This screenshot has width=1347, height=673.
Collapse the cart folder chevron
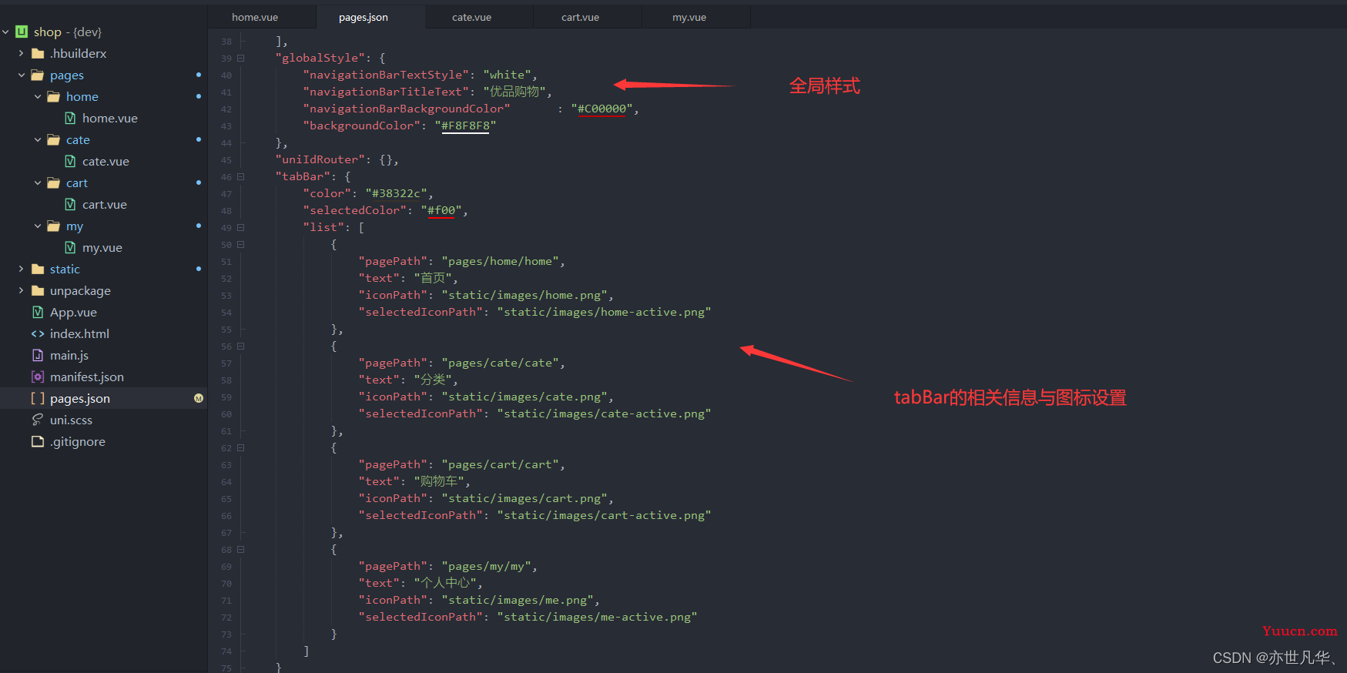38,182
